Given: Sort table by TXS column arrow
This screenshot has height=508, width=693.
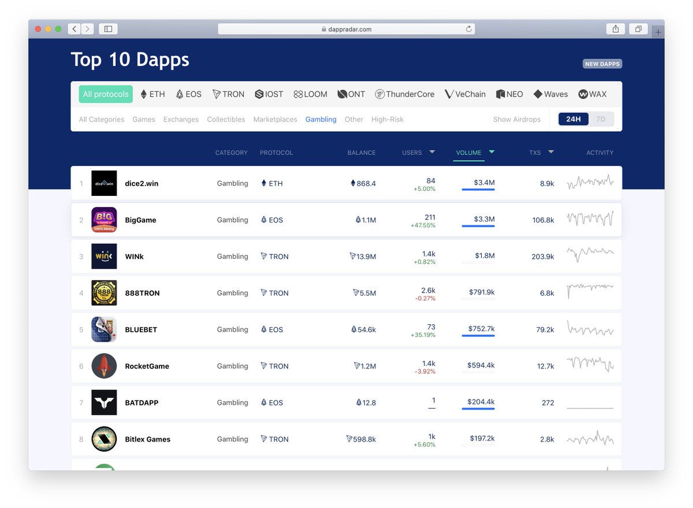Looking at the screenshot, I should [551, 152].
